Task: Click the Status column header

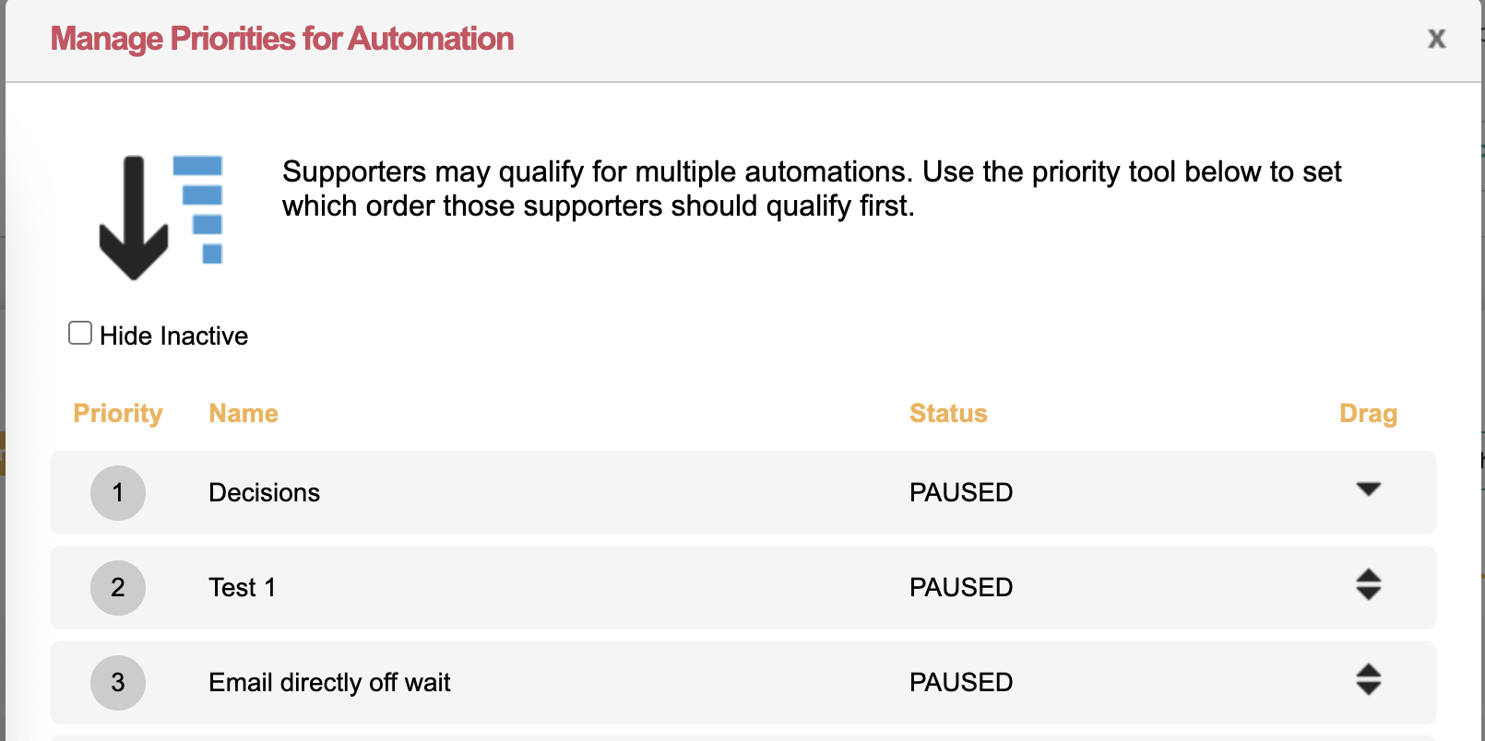Action: 948,414
